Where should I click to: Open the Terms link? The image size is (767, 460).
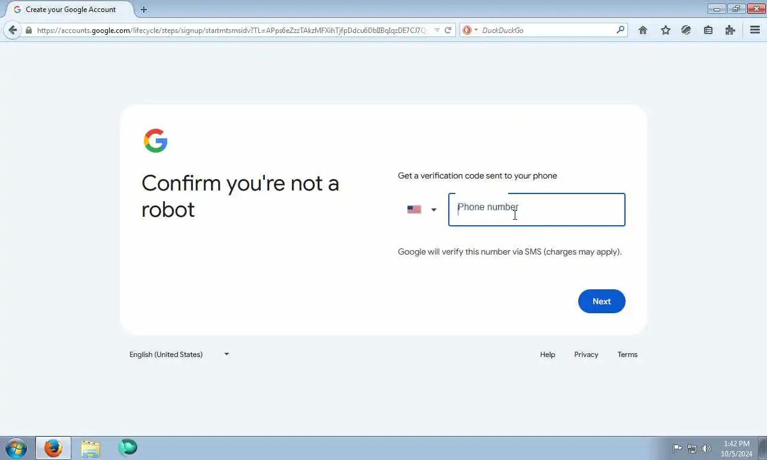[x=627, y=355]
